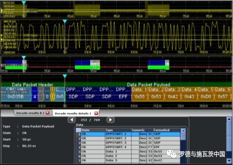Click right panel scroll up arrow

point(229,119)
